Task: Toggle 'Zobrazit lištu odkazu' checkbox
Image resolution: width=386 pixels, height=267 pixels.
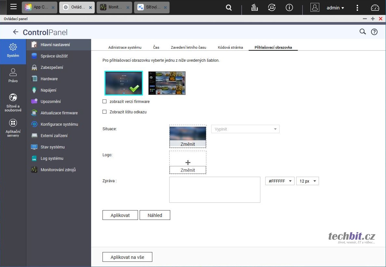Action: [x=104, y=112]
